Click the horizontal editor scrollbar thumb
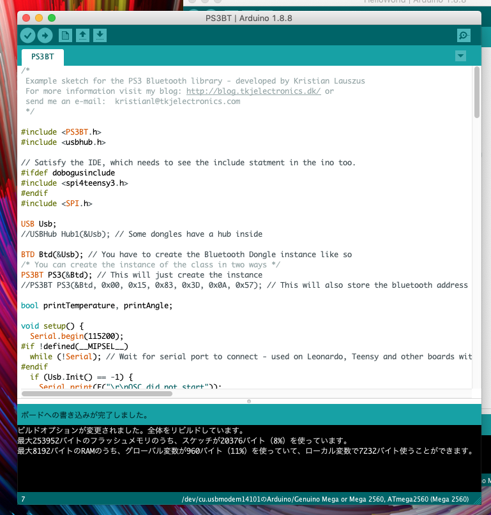 pyautogui.click(x=97, y=394)
